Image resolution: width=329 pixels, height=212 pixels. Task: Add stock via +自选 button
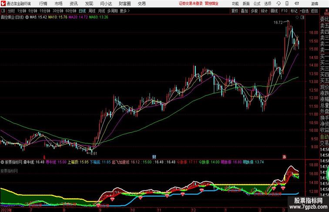point(304,11)
